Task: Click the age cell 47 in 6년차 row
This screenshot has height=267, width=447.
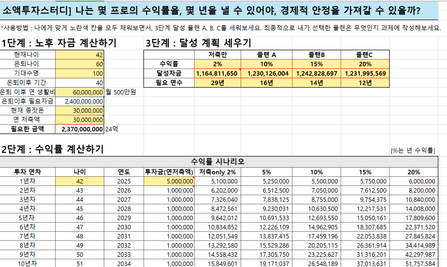Action: pos(80,227)
